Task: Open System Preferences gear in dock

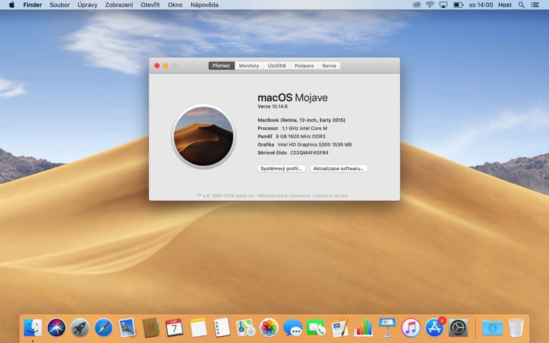Action: point(458,328)
